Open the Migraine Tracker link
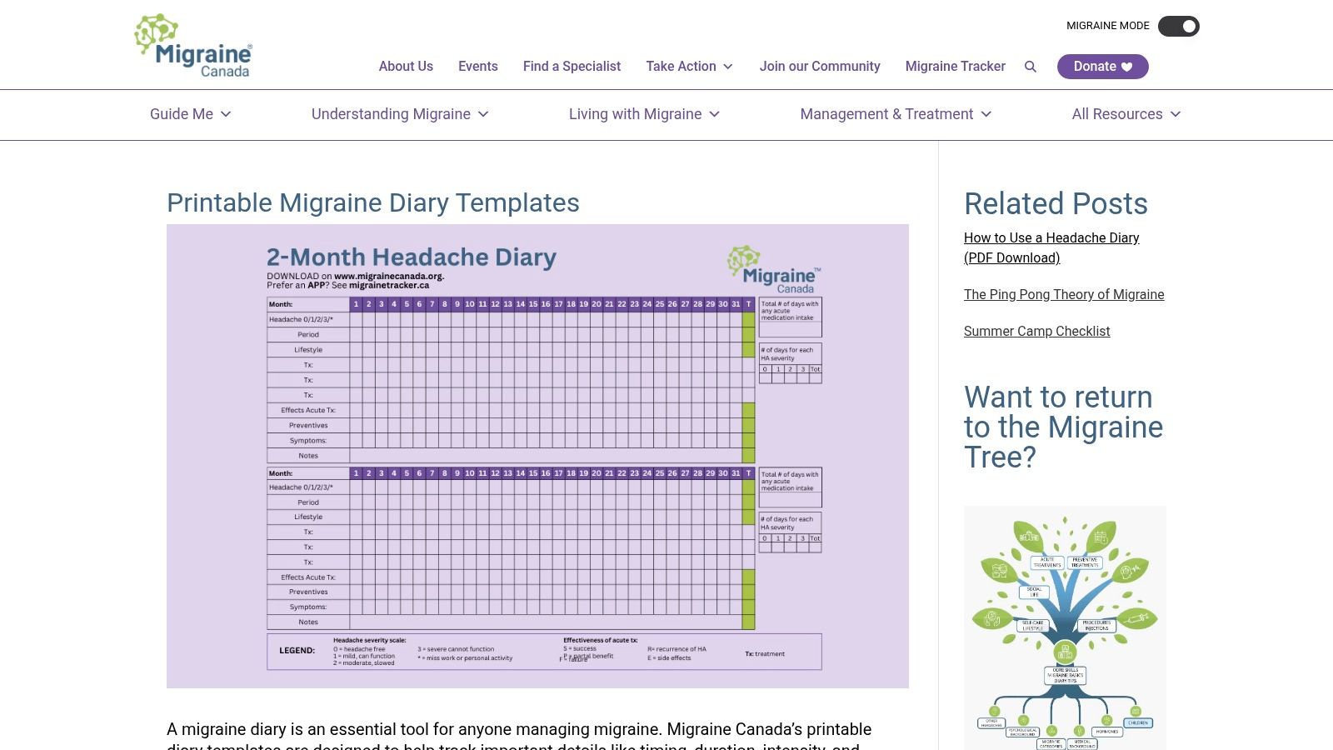This screenshot has width=1333, height=750. (x=955, y=67)
